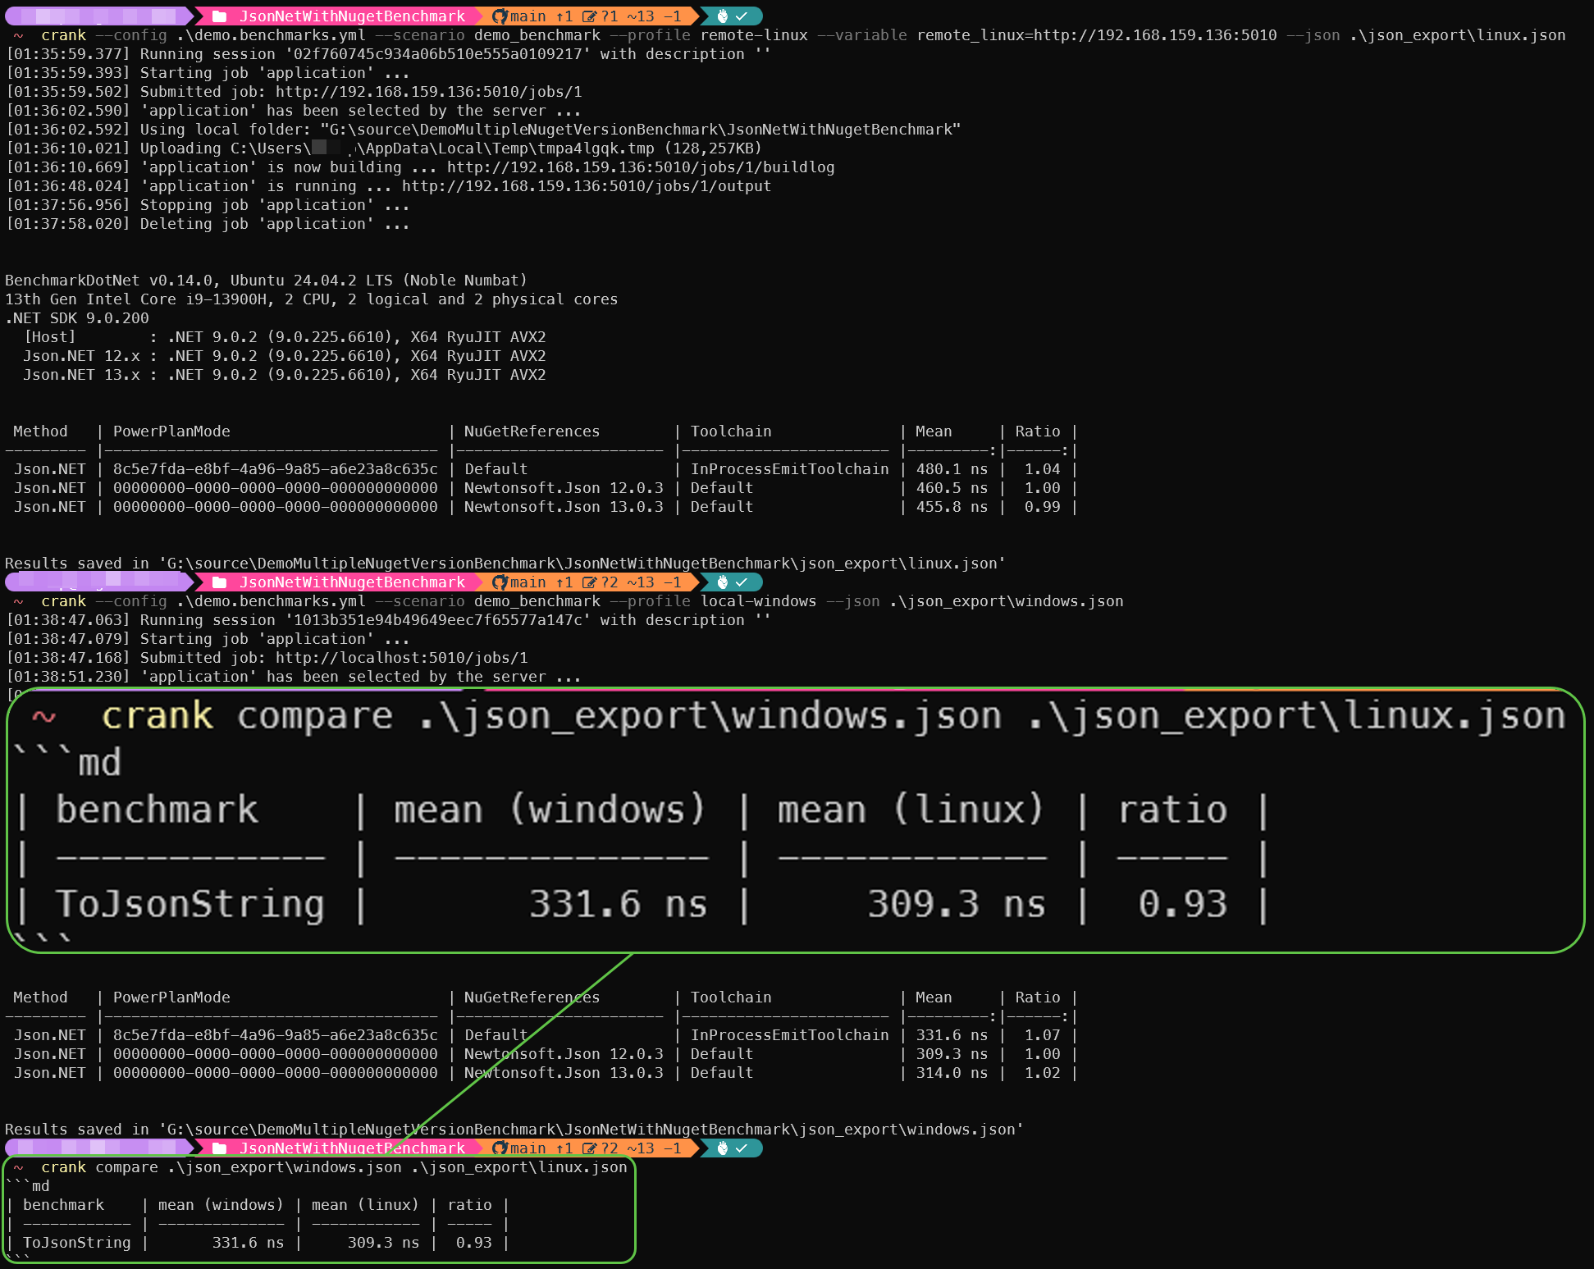The image size is (1594, 1269).
Task: Click 'mean (linux)' header in small compare output
Action: pyautogui.click(x=365, y=1205)
